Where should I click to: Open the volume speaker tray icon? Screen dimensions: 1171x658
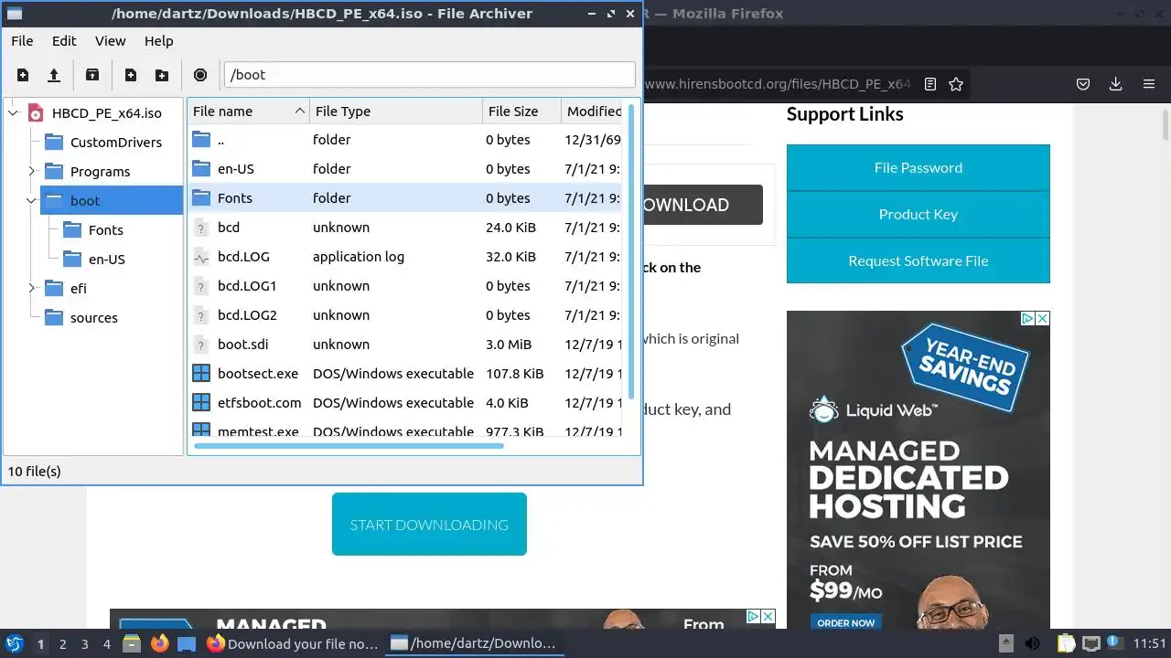(x=1032, y=643)
